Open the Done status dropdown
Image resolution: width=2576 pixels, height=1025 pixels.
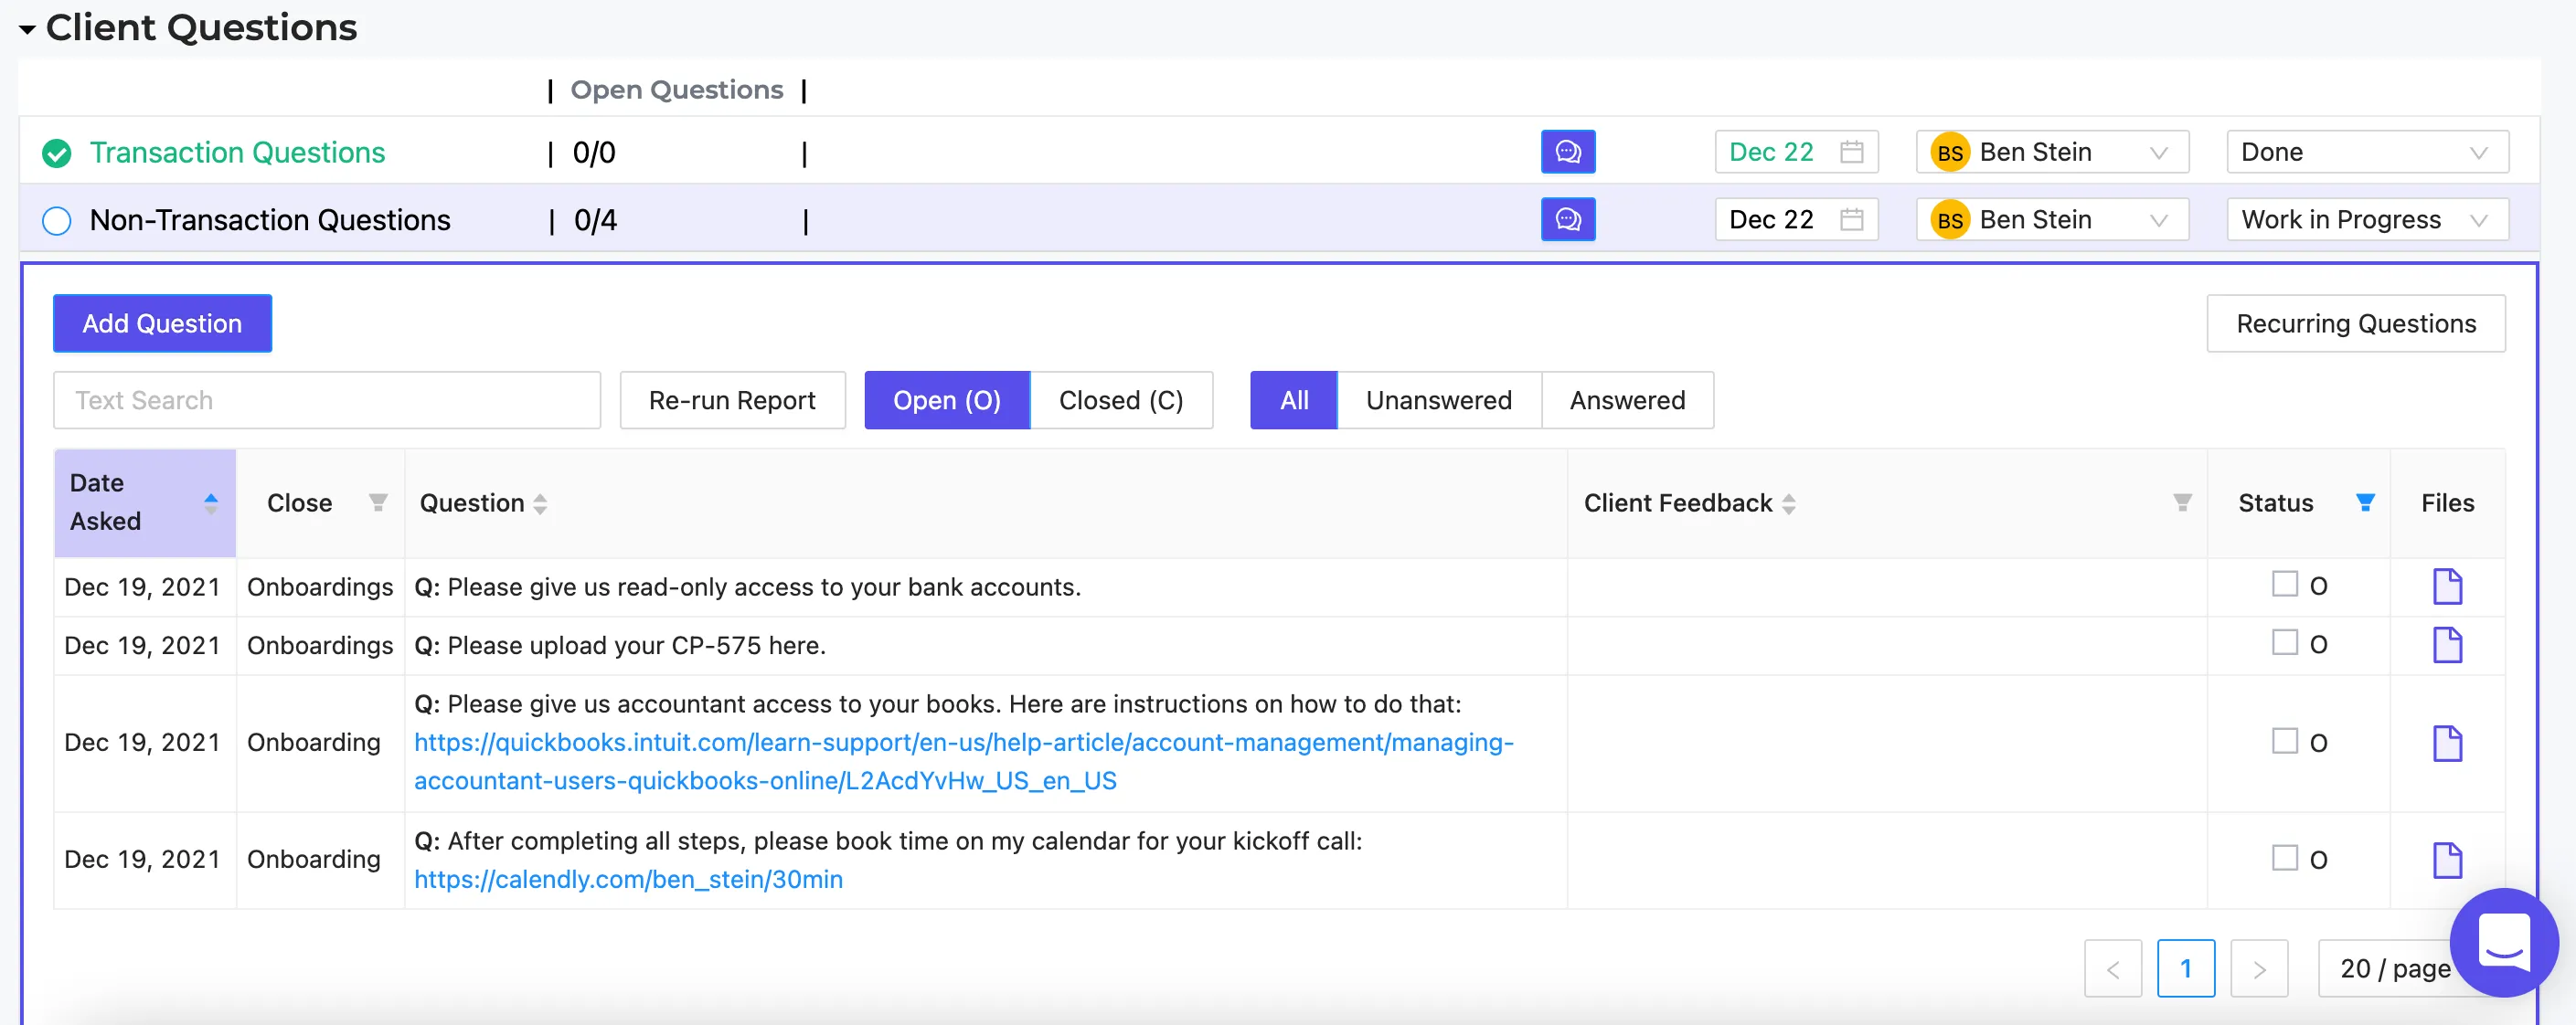pyautogui.click(x=2366, y=152)
